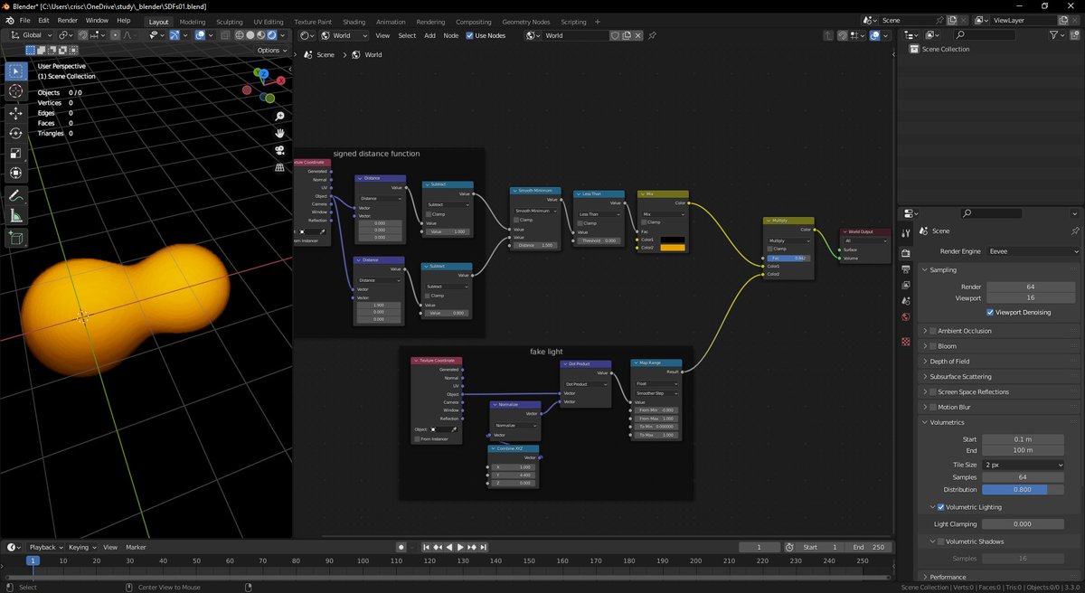Open the Render properties tab
The width and height of the screenshot is (1085, 593).
click(x=906, y=251)
